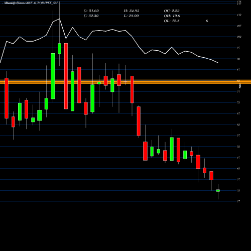Viewport: 251px width, 251px height.
Task: Click the last small green candle near 32
Action: pyautogui.click(x=218, y=190)
